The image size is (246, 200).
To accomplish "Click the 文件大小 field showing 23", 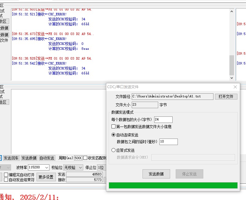I will tap(145, 105).
